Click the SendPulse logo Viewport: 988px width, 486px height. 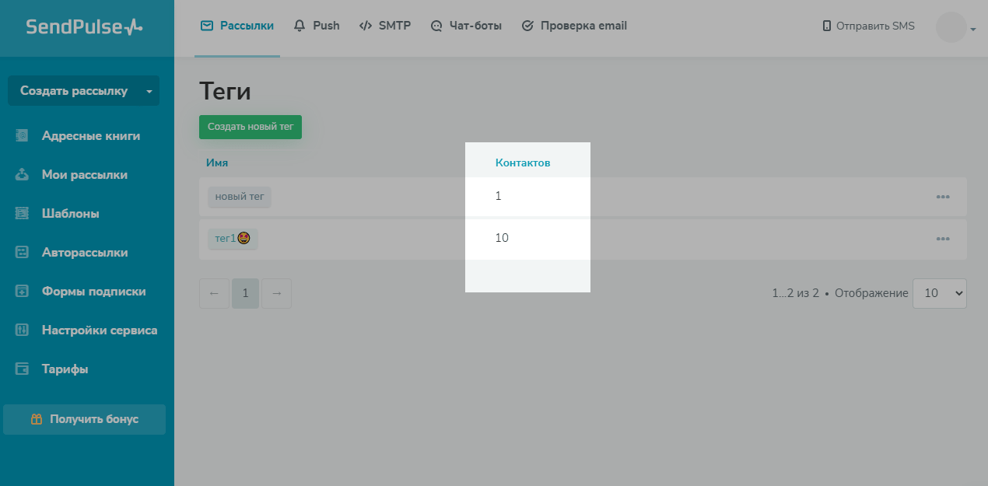(x=84, y=27)
